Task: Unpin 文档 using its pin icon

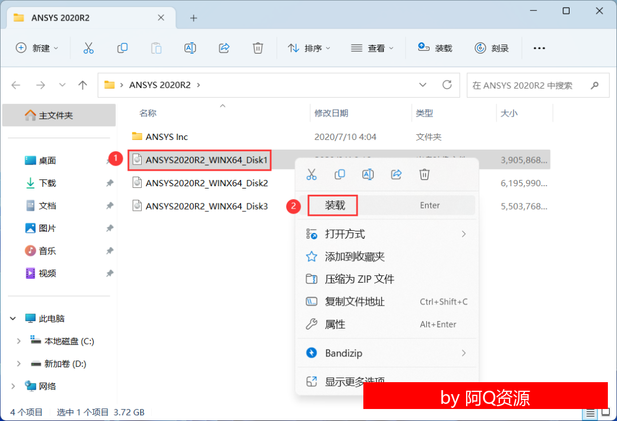Action: (x=110, y=206)
